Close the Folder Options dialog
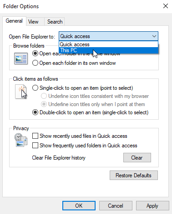172x214 pixels. coord(166,6)
